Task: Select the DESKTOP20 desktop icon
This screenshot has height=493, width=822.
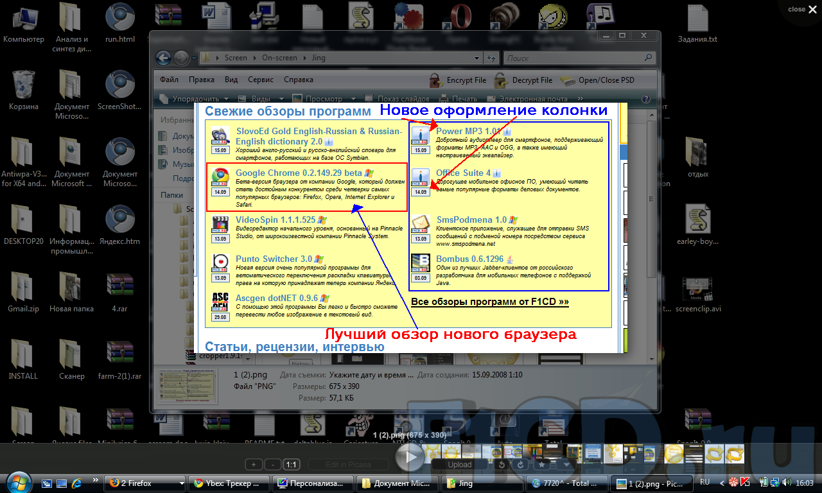Action: tap(24, 225)
